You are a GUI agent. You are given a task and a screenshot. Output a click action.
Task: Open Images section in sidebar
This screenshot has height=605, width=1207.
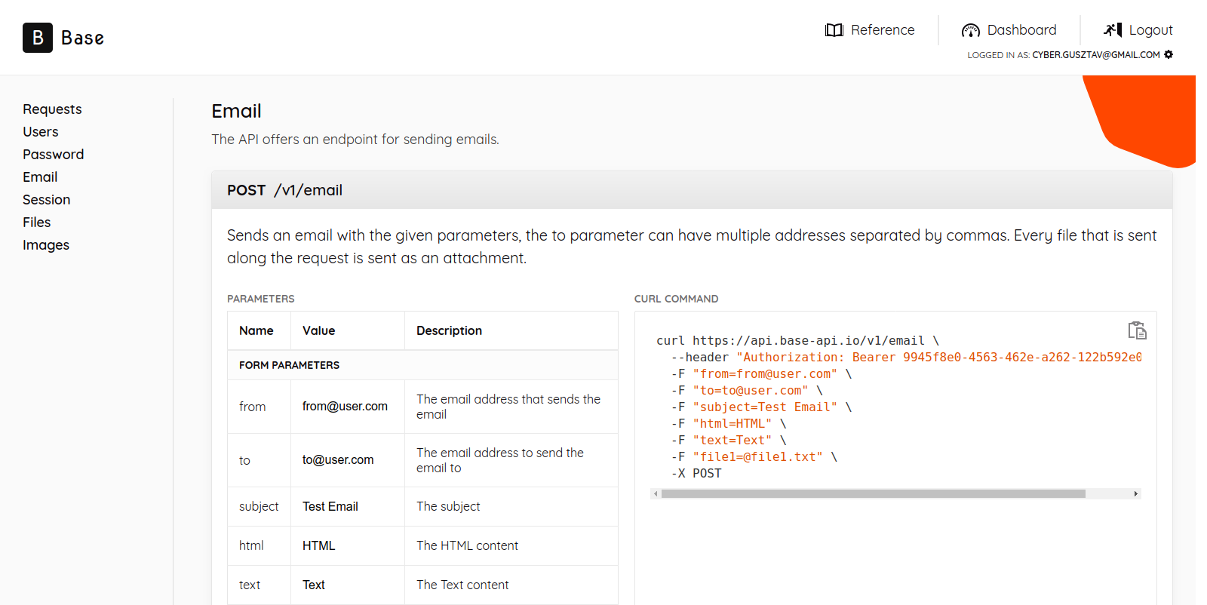click(46, 245)
